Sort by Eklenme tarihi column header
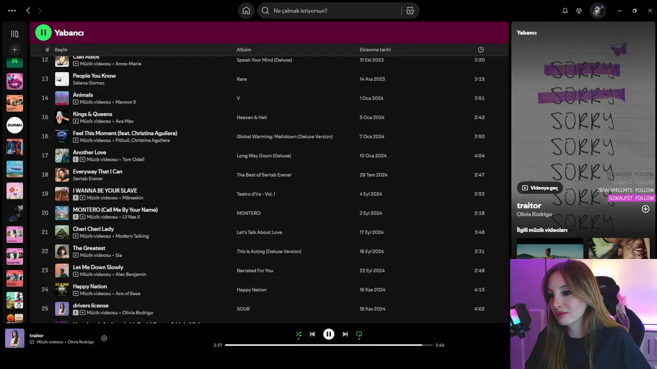657x369 pixels. 375,50
